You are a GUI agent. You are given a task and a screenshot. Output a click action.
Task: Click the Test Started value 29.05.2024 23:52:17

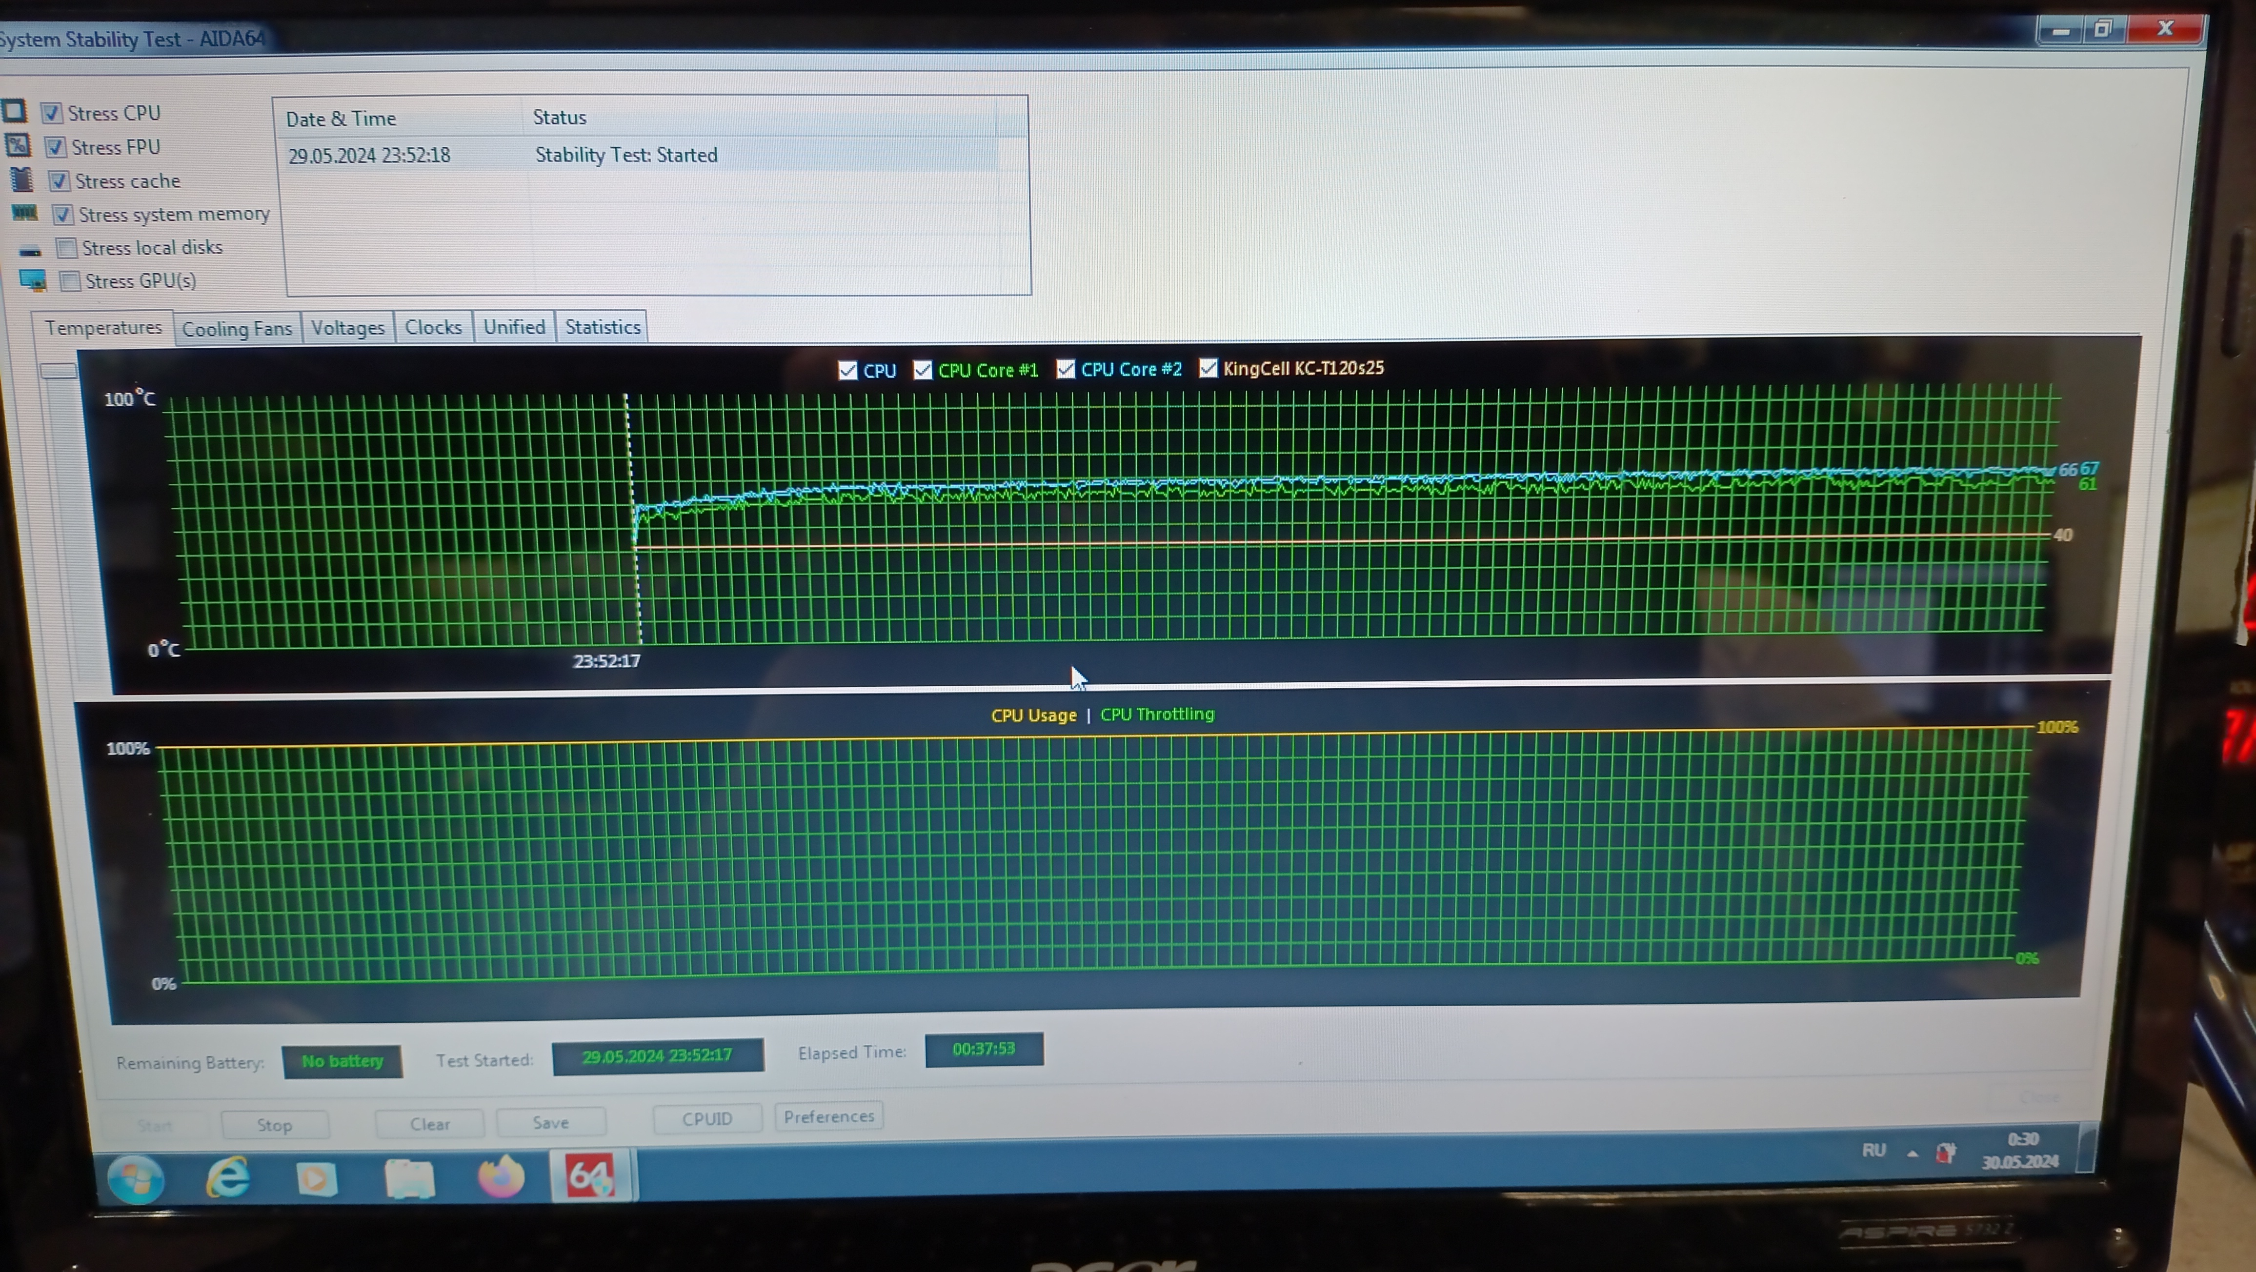click(x=658, y=1056)
